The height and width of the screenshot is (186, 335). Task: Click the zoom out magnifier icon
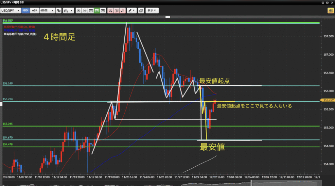pos(85,10)
